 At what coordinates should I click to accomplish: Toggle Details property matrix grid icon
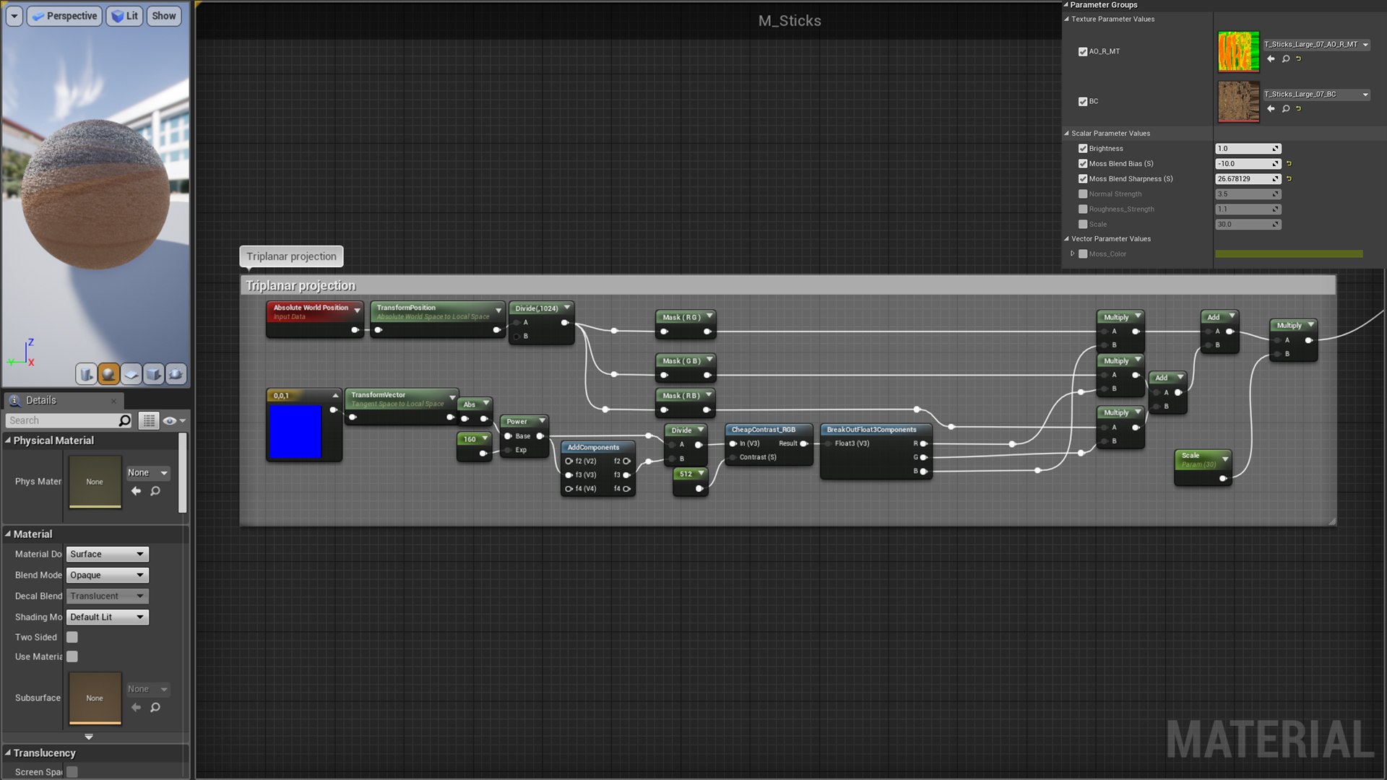(x=149, y=421)
